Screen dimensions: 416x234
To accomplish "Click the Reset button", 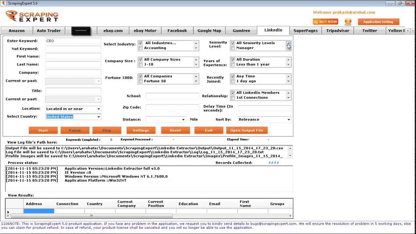I will click(175, 130).
